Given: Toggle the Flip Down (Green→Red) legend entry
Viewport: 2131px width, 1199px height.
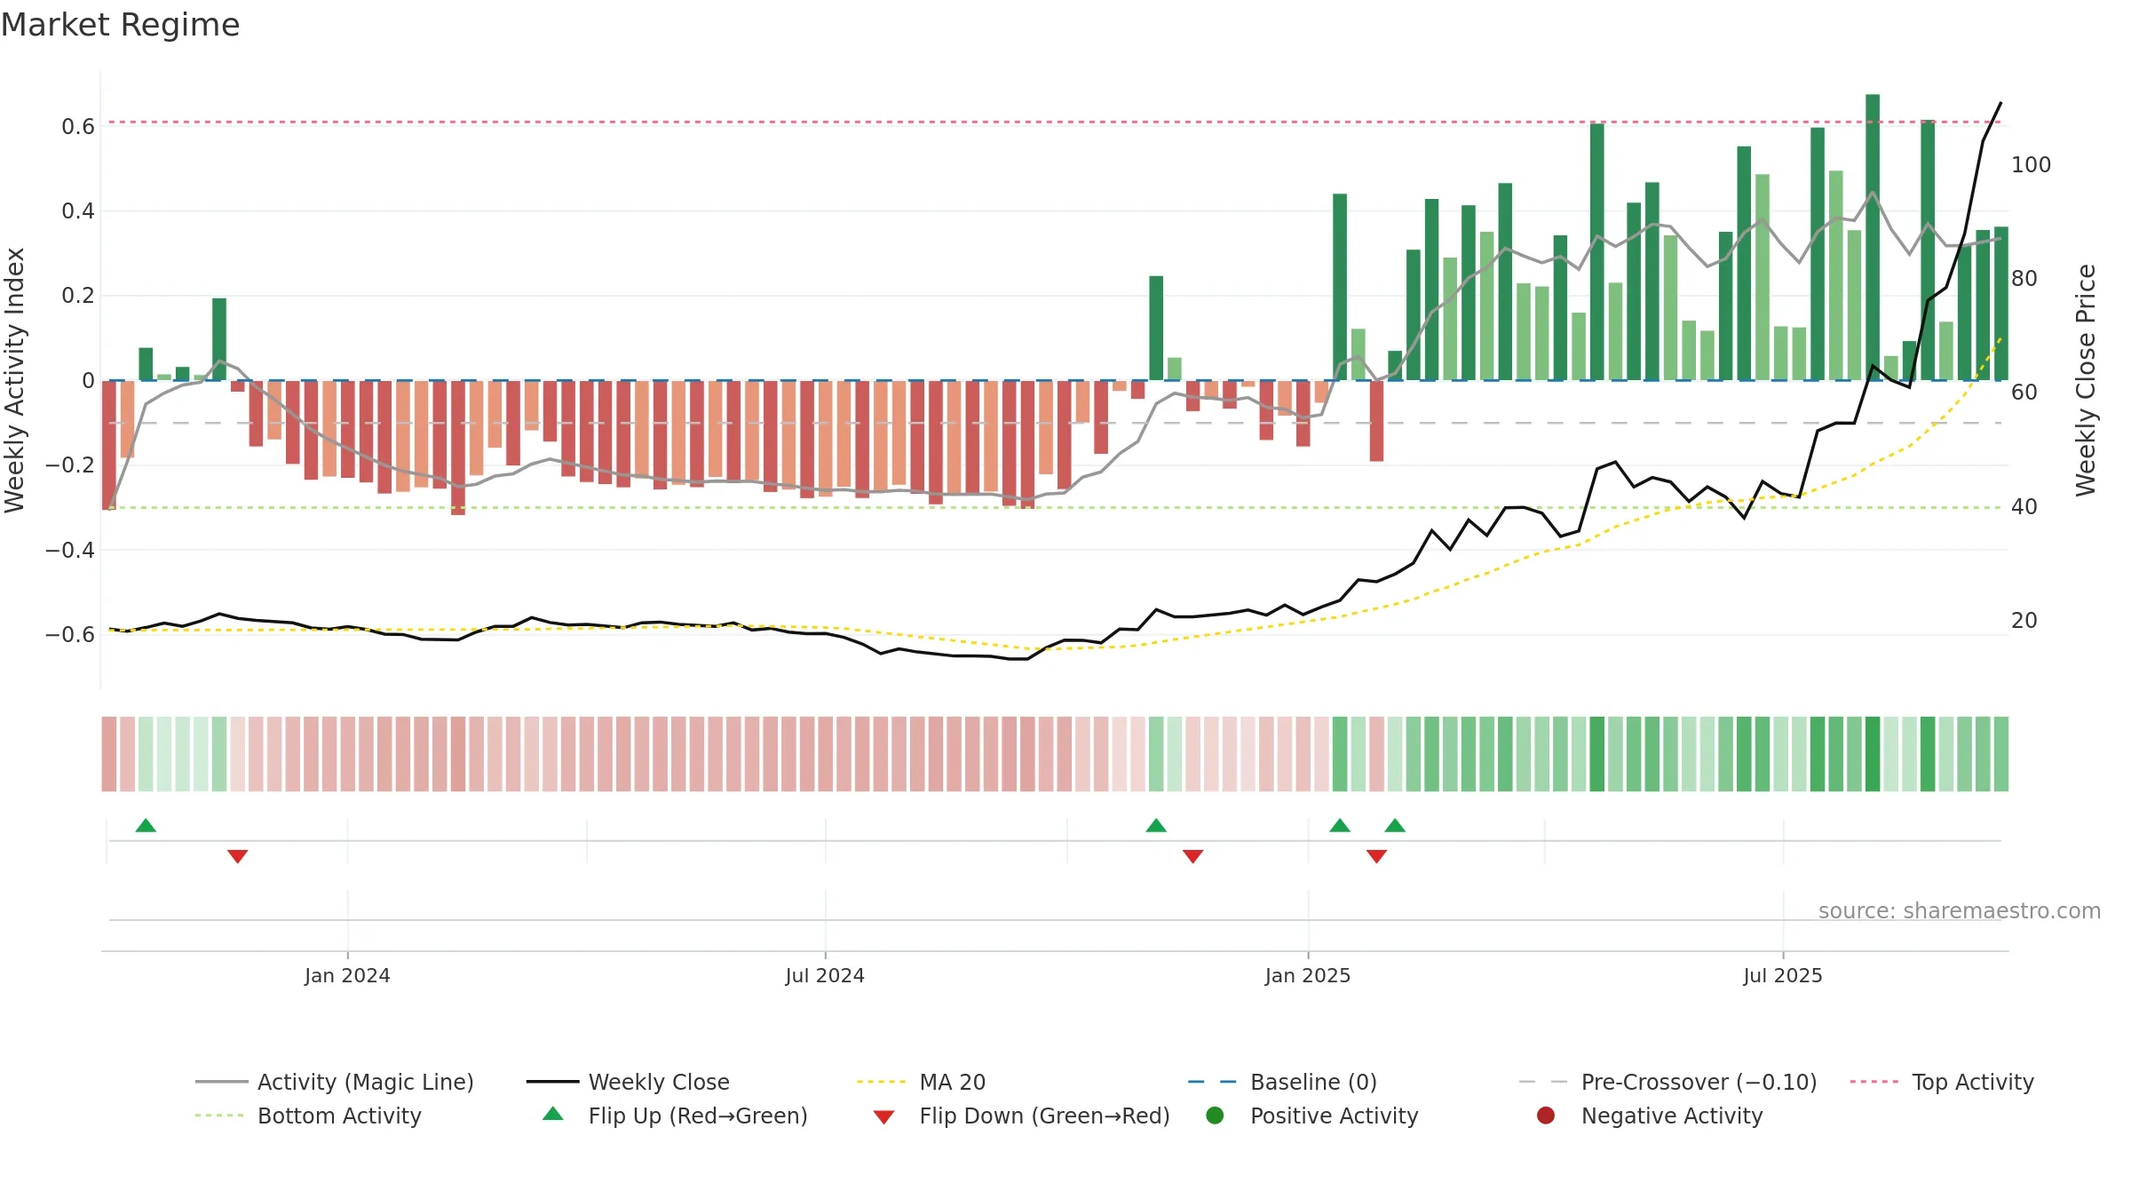Looking at the screenshot, I should (1021, 1116).
